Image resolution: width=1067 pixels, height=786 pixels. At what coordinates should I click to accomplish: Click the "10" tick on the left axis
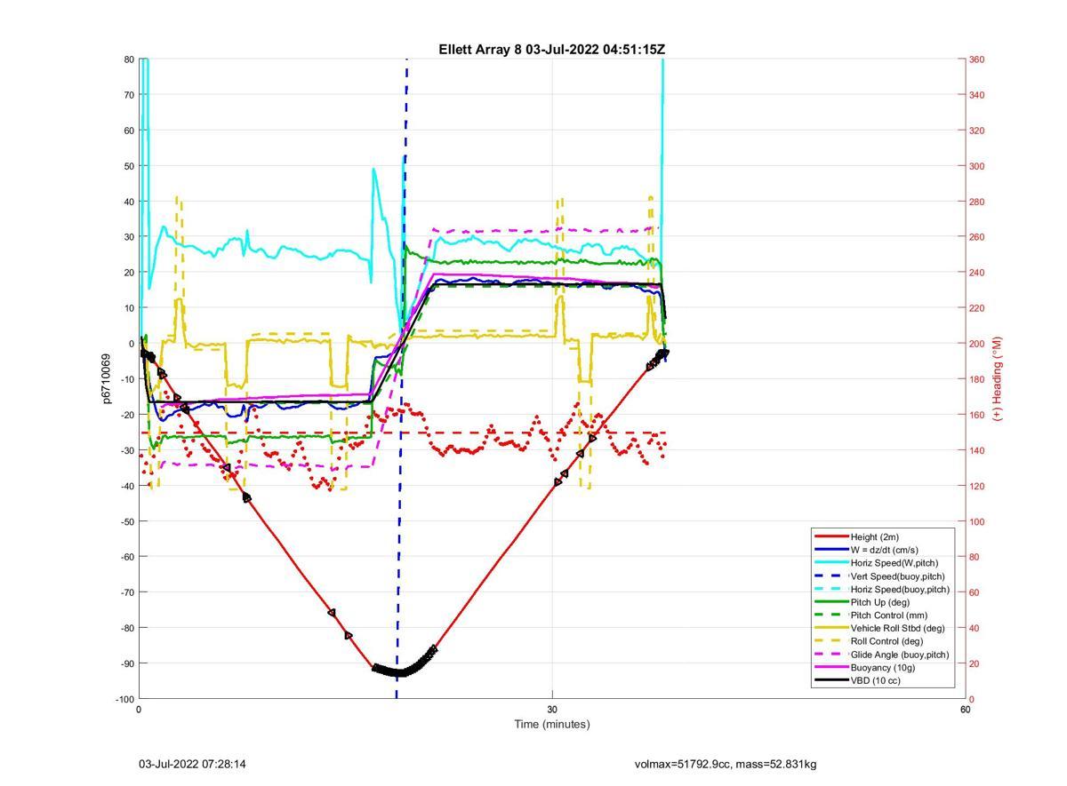click(x=129, y=308)
